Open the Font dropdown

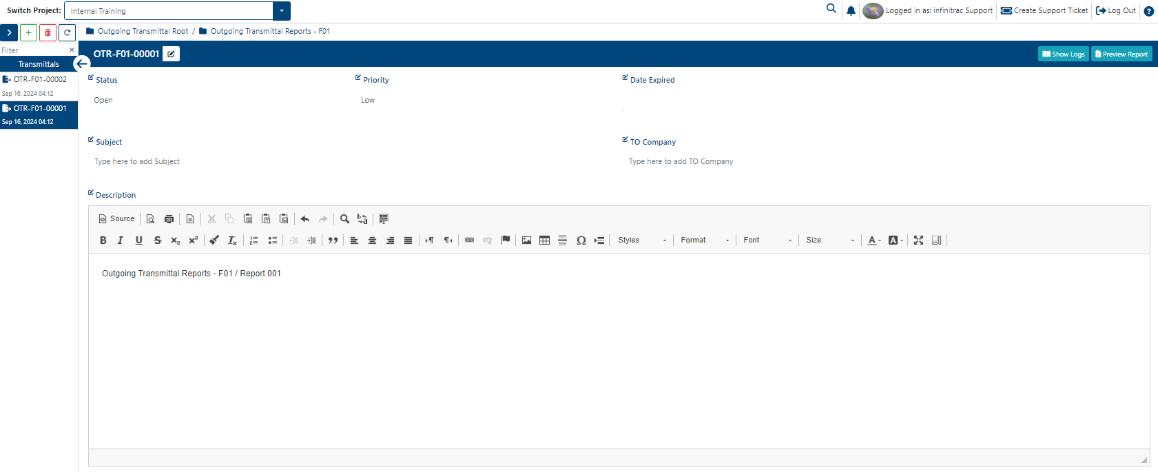pos(767,240)
